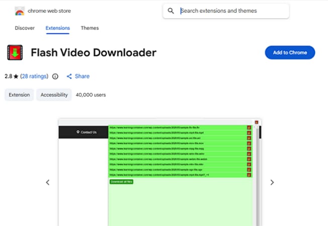The width and height of the screenshot is (328, 226).
Task: Click the rating info circle icon
Action: point(55,76)
